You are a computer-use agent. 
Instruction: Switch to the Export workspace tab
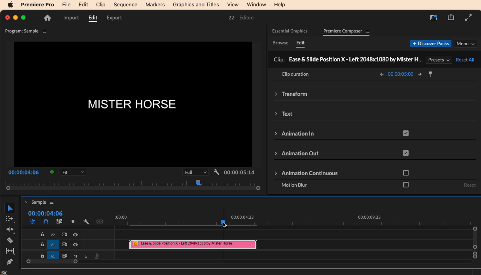(x=114, y=18)
